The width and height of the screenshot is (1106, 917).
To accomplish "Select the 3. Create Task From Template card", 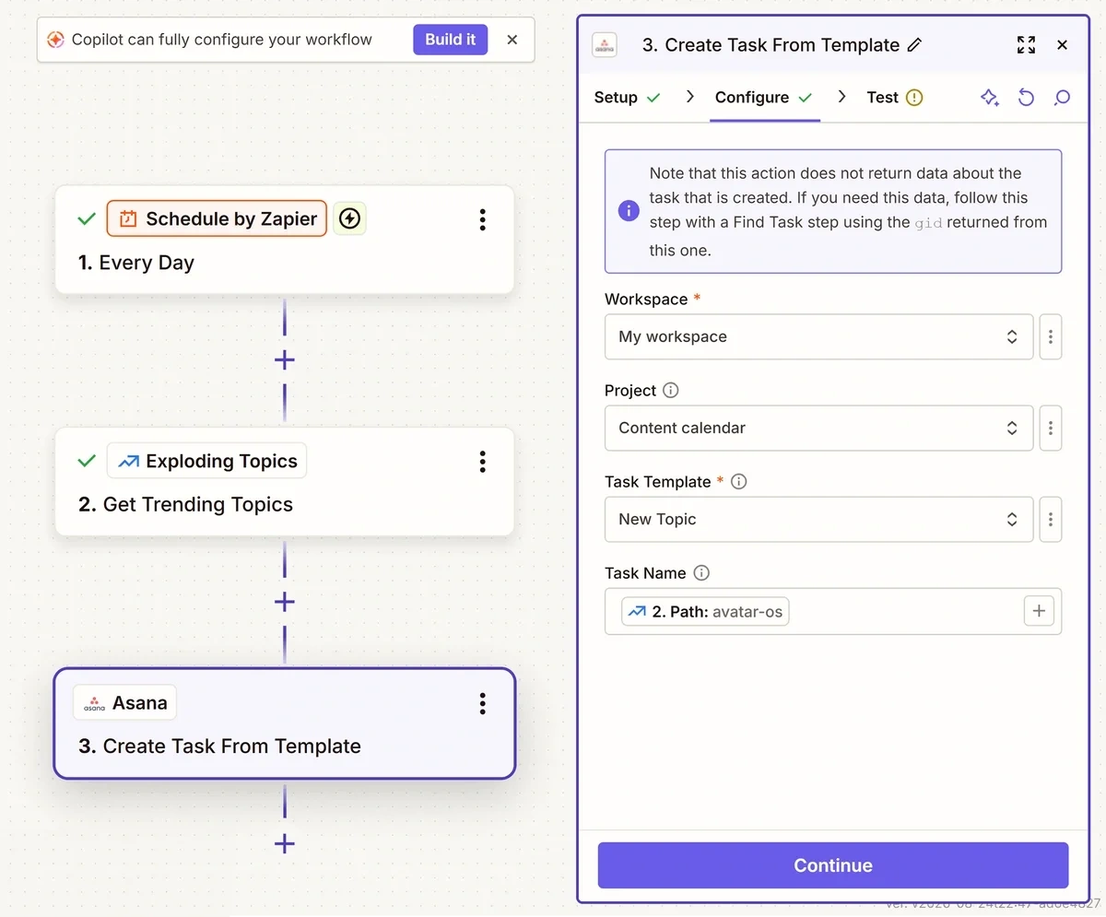I will point(284,723).
